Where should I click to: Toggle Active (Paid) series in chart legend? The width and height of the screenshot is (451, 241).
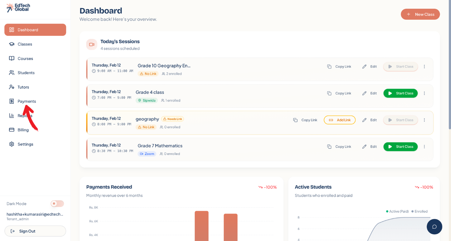[x=397, y=211]
